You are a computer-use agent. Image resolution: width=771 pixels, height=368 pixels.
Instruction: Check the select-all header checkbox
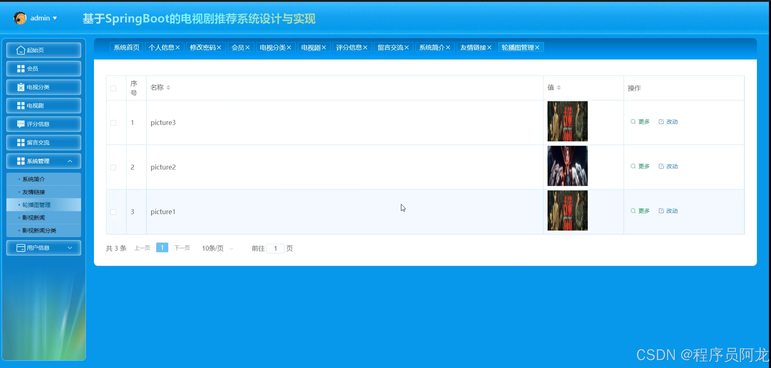tap(113, 88)
